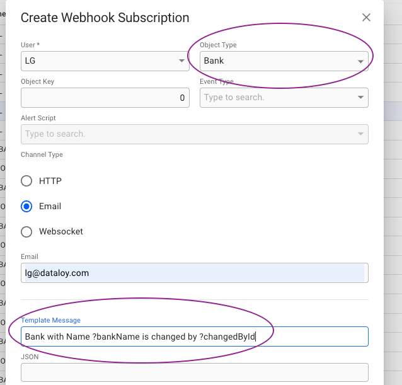The width and height of the screenshot is (402, 385).
Task: Expand the User dropdown arrow
Action: [x=181, y=62]
